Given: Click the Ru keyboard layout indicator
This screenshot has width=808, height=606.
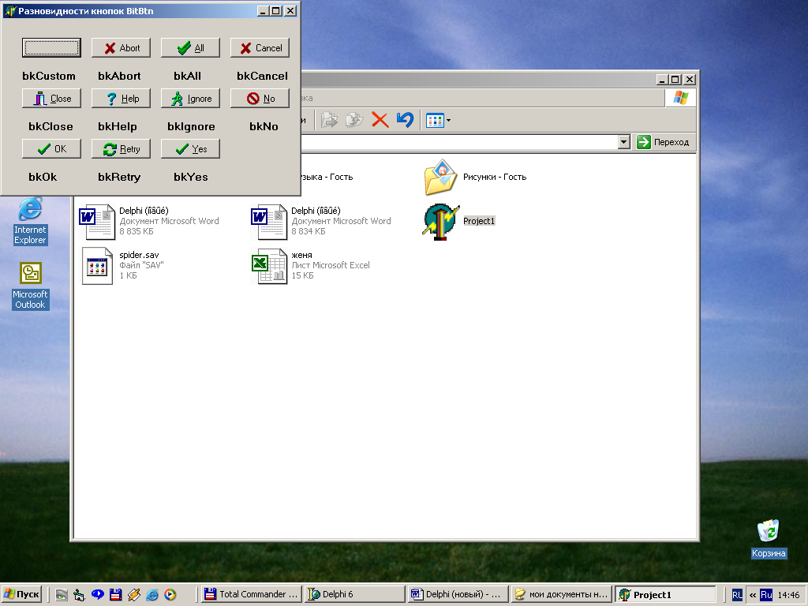Looking at the screenshot, I should [x=766, y=595].
